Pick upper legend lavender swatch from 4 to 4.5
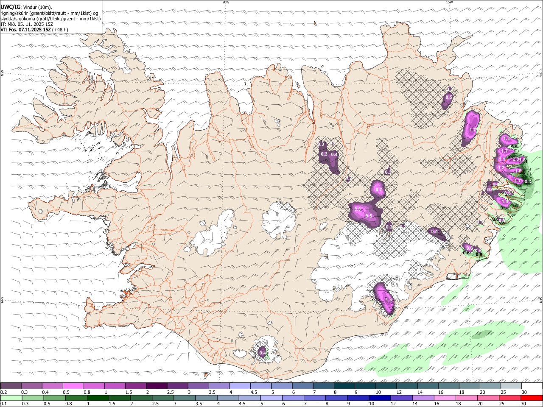This screenshot has height=407, width=543. [240, 386]
